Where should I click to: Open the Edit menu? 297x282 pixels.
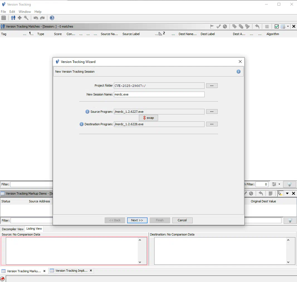click(12, 11)
